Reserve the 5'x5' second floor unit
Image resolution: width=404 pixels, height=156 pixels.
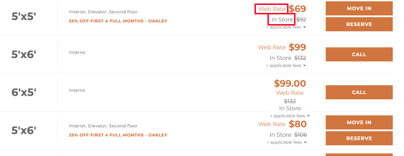click(x=359, y=24)
